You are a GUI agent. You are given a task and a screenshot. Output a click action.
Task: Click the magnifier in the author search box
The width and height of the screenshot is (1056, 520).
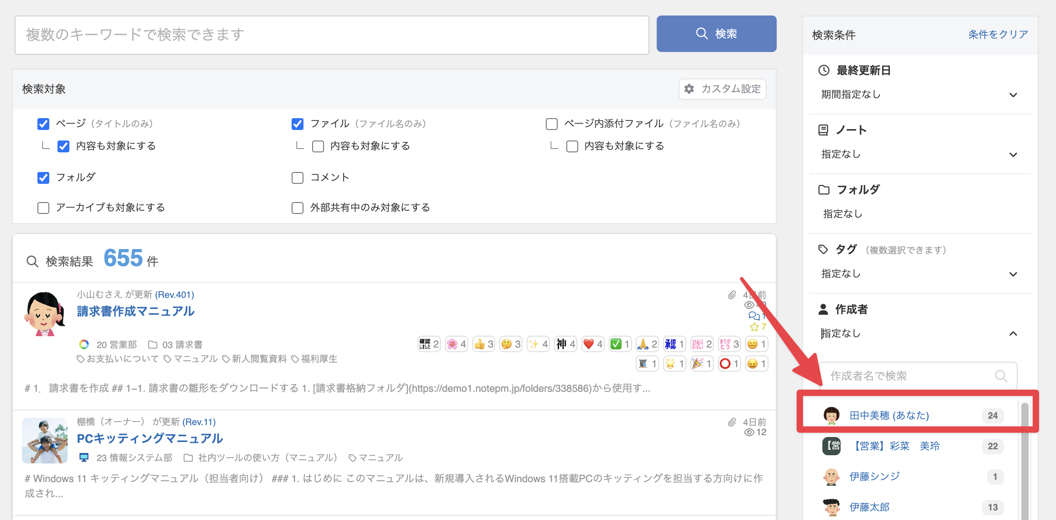point(1001,376)
